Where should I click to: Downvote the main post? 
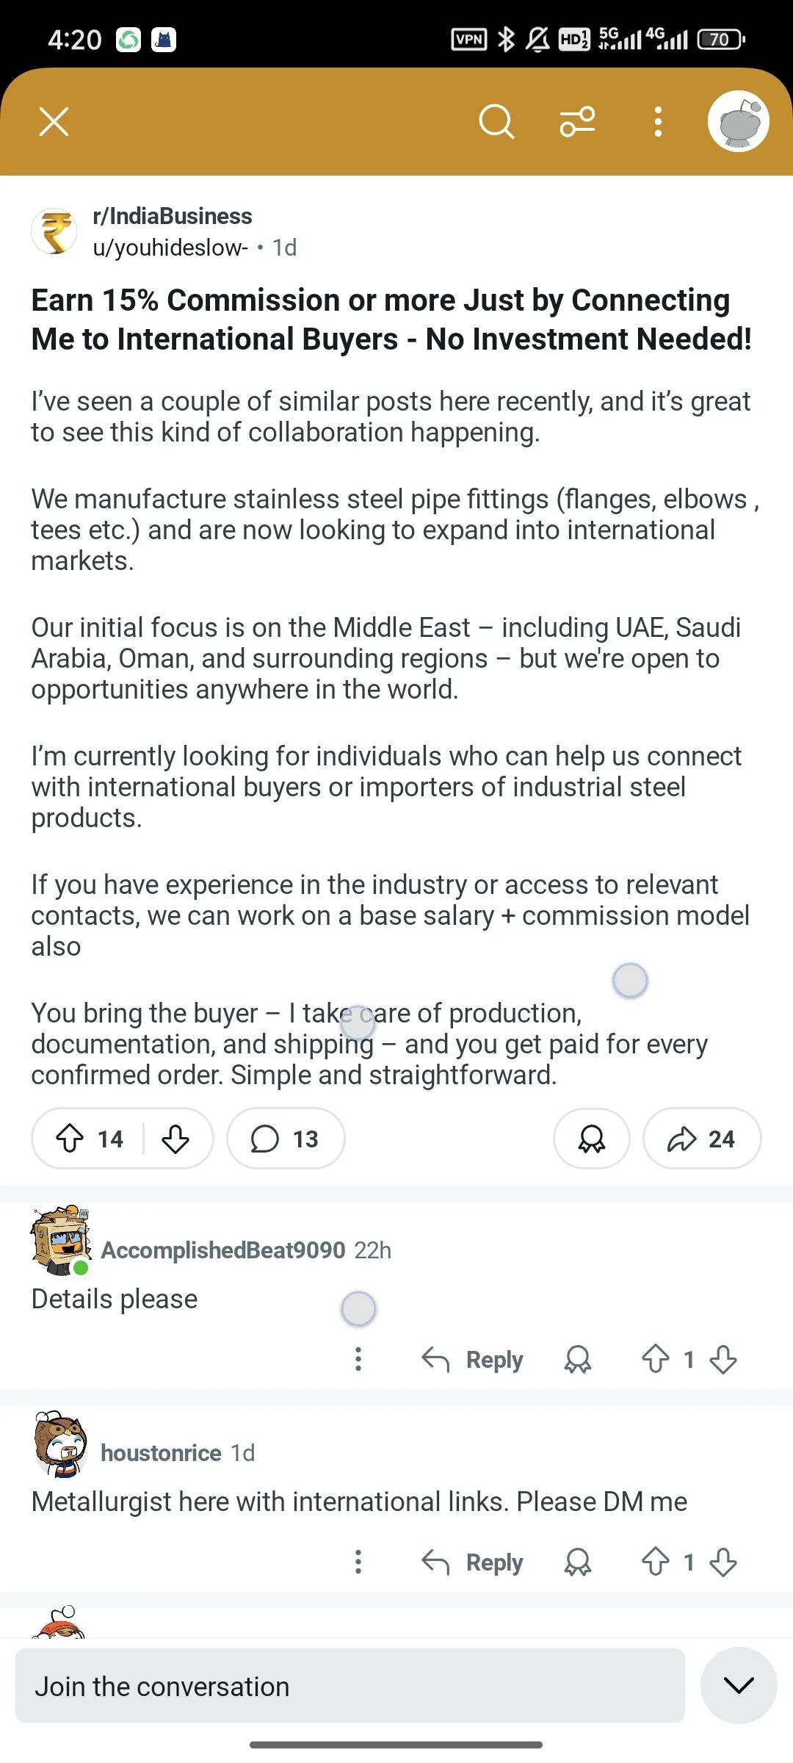coord(175,1139)
